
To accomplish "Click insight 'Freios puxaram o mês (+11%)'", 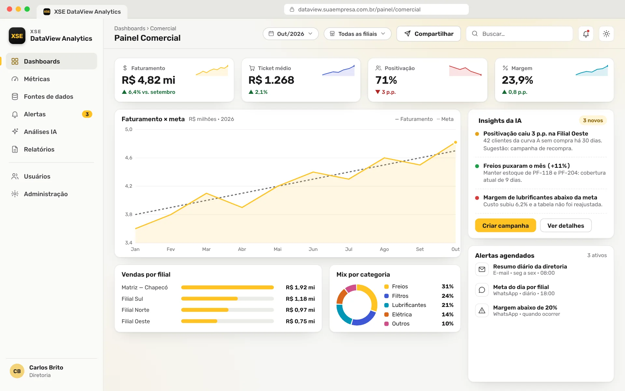I will click(526, 166).
